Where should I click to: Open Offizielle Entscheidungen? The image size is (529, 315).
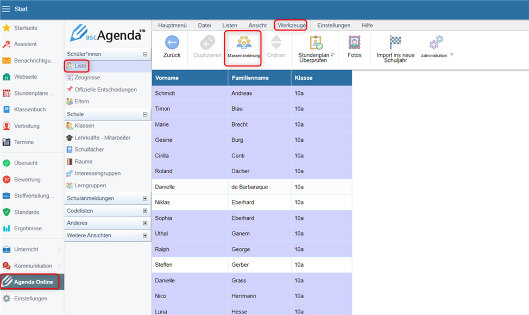(x=105, y=90)
